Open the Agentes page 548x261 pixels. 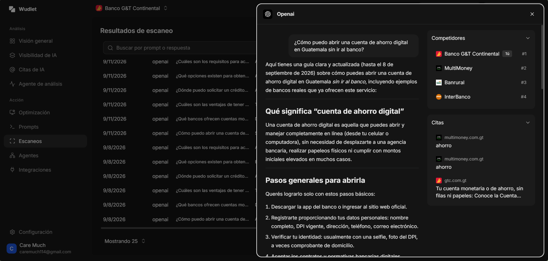45,156
